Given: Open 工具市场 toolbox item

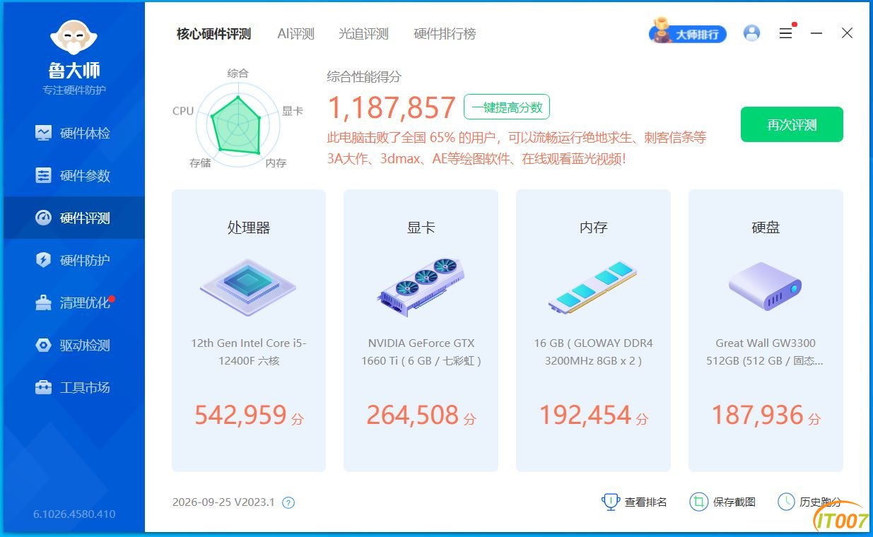Looking at the screenshot, I should click(x=74, y=387).
